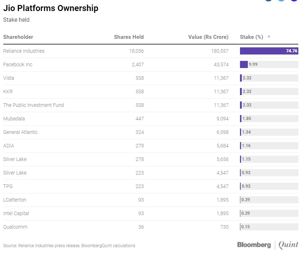The height and width of the screenshot is (255, 303).
Task: Select the Jio Platforms Ownership title
Action: click(51, 8)
